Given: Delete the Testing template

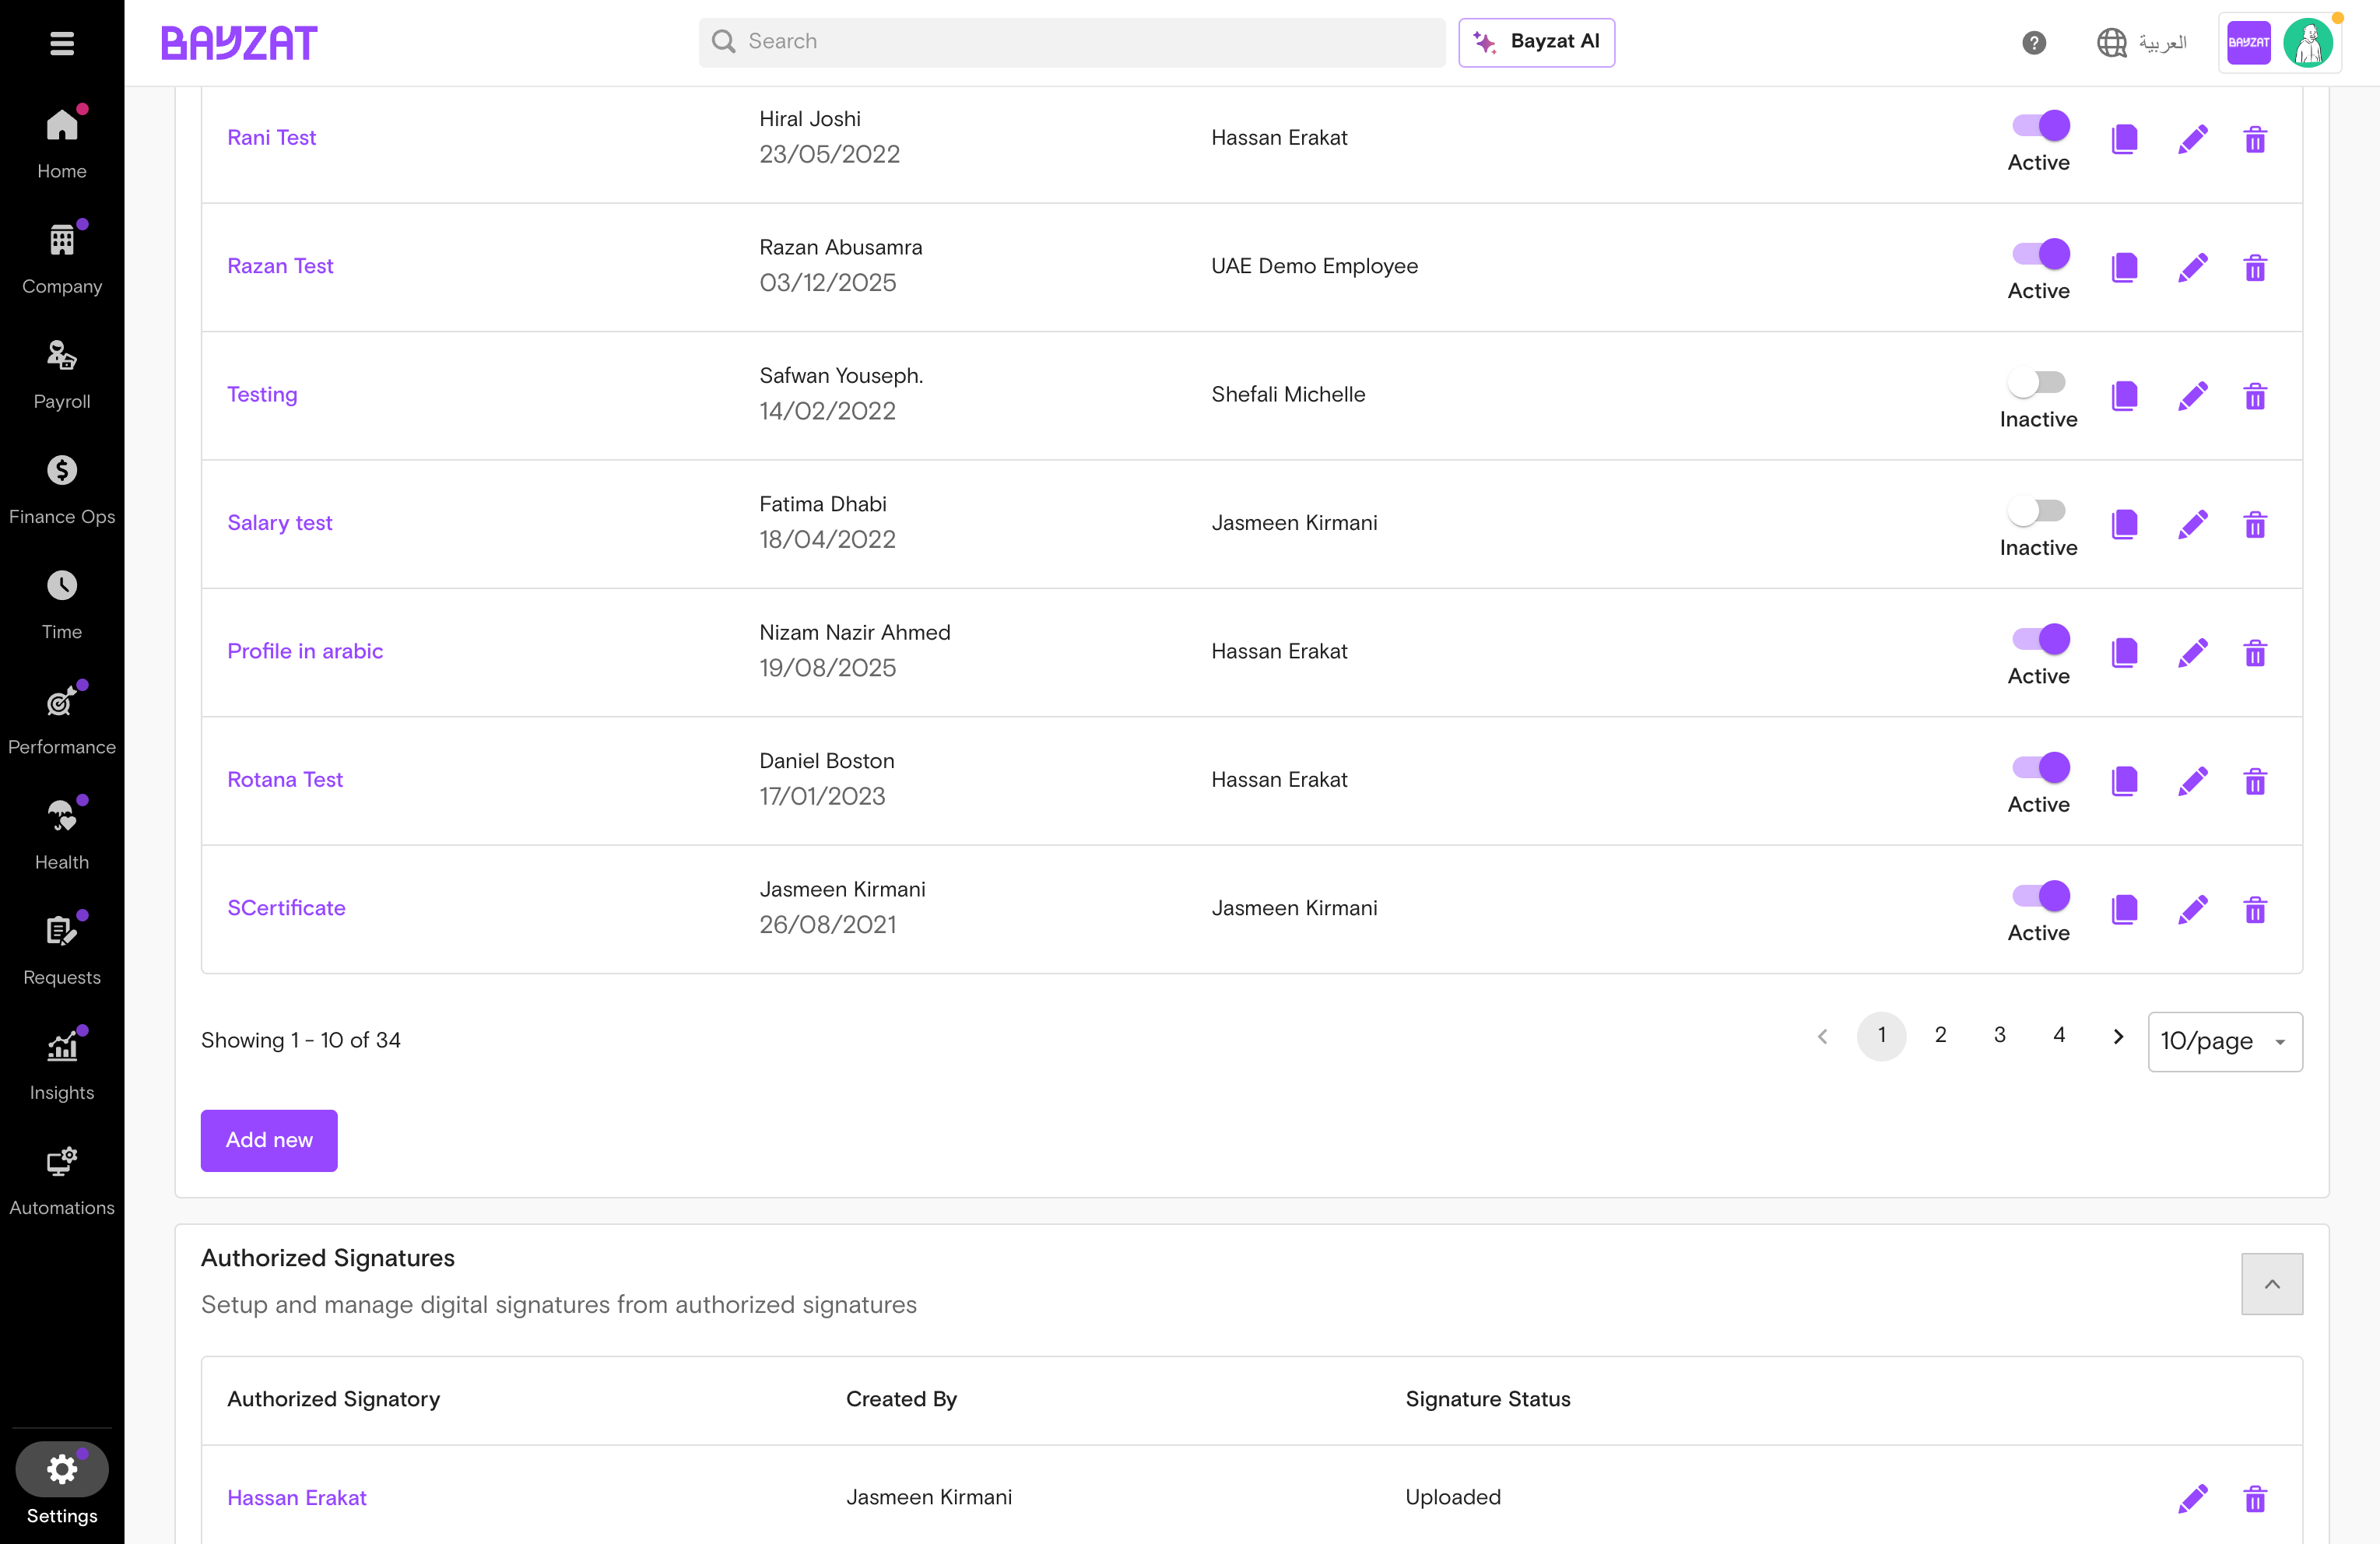Looking at the screenshot, I should coord(2255,396).
